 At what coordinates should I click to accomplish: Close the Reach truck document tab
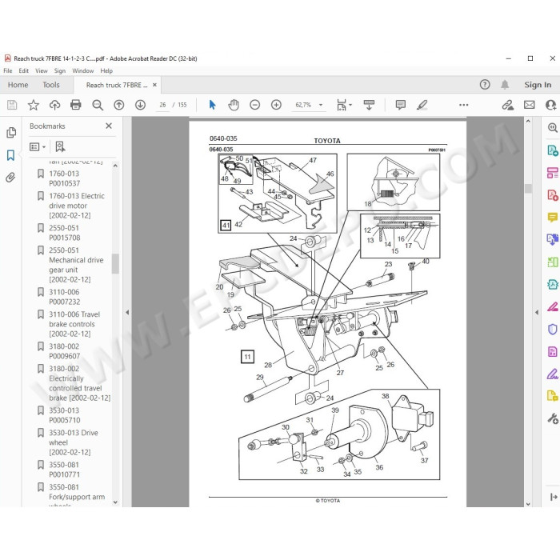(154, 85)
